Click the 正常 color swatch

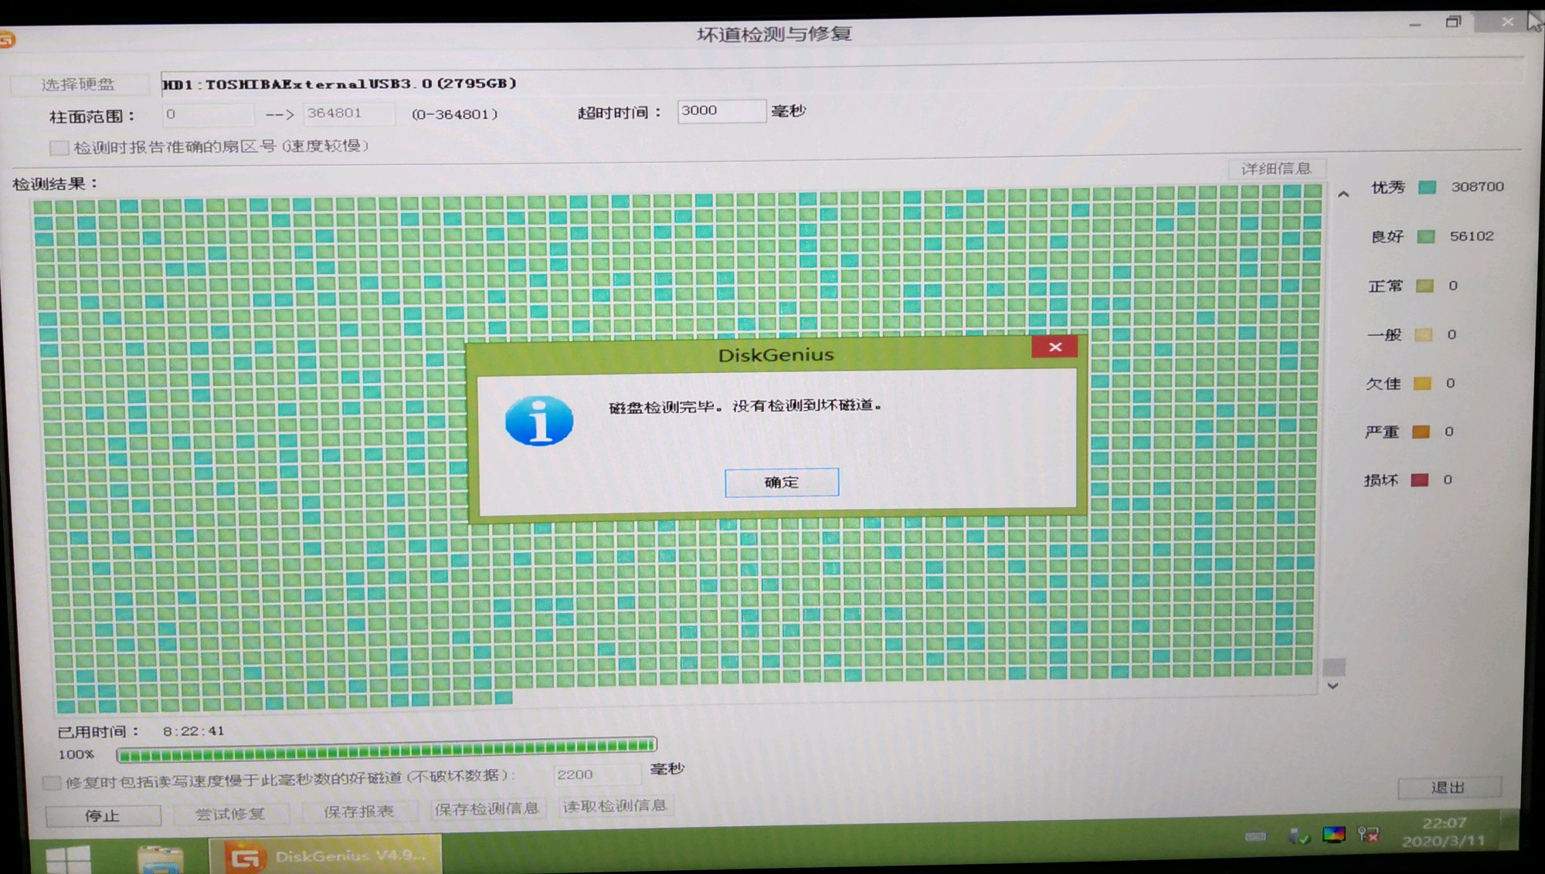point(1424,286)
